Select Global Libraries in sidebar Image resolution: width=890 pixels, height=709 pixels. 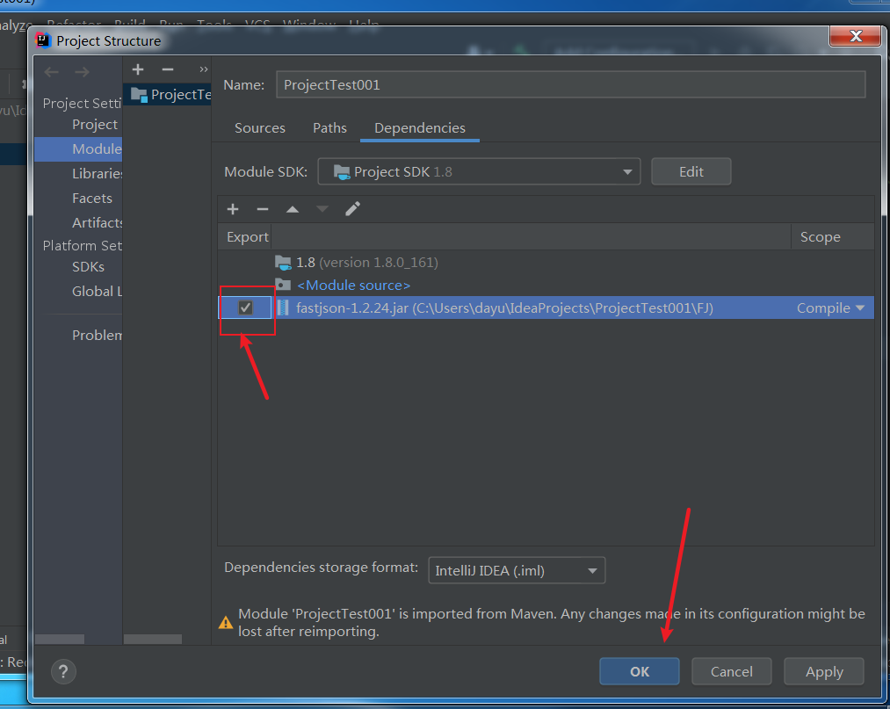click(x=97, y=291)
